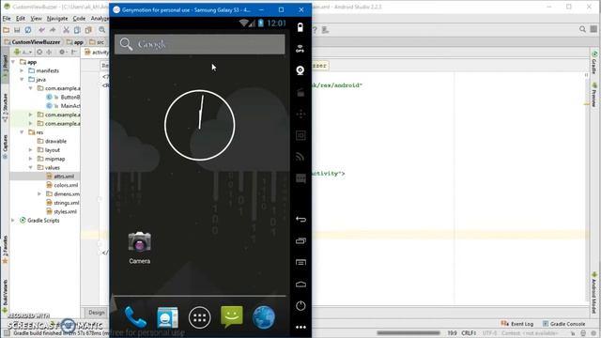
Task: Expand the dimens.xml node
Action: [x=39, y=194]
